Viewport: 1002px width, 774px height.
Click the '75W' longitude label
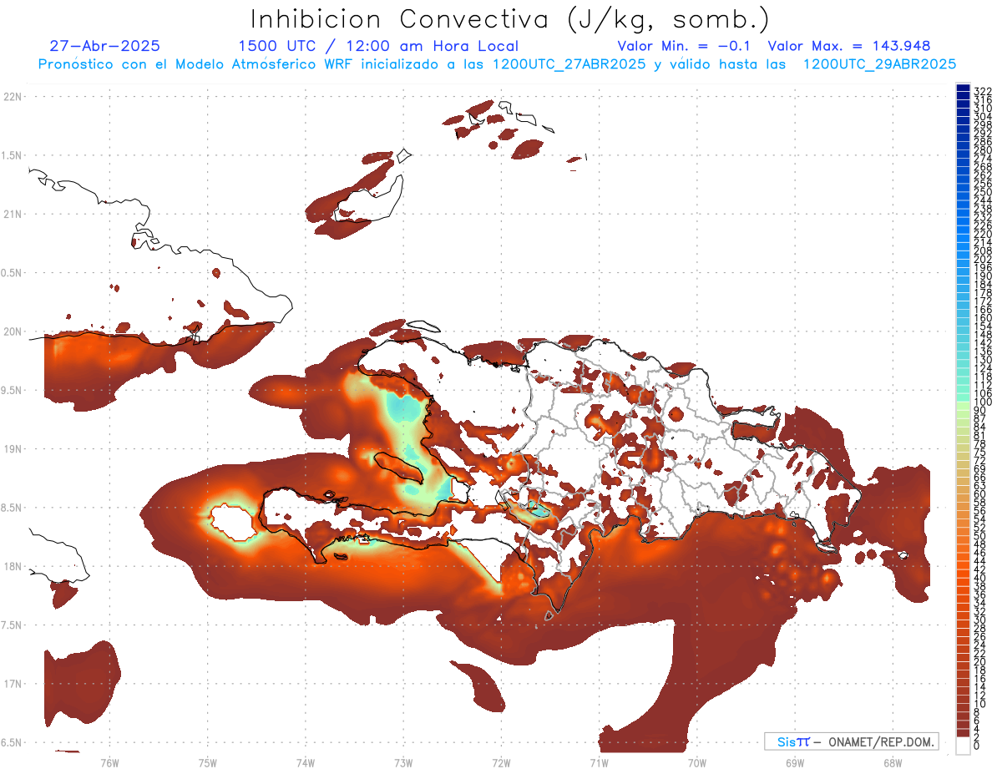point(208,761)
